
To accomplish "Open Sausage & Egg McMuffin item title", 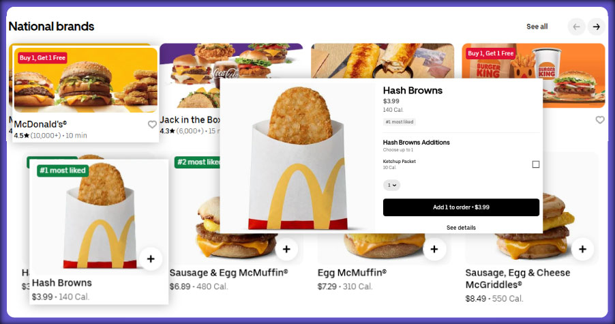I will tap(228, 273).
